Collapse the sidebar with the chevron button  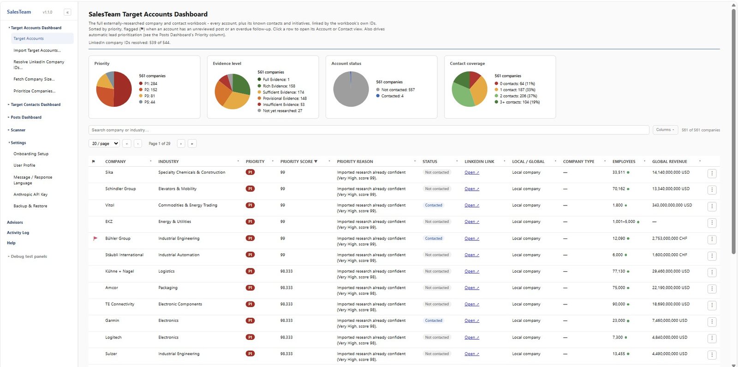pyautogui.click(x=68, y=12)
